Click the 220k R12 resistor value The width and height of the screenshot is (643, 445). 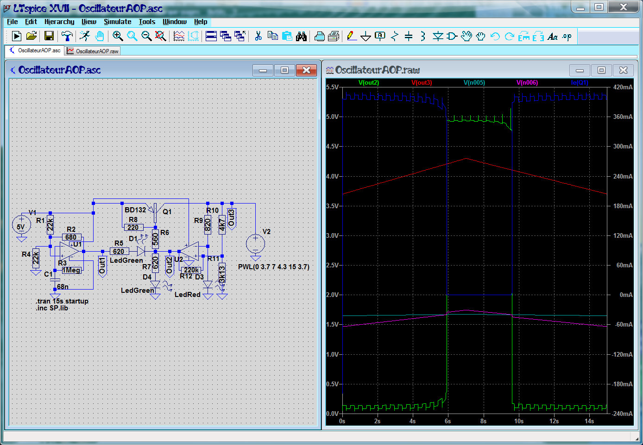point(191,270)
